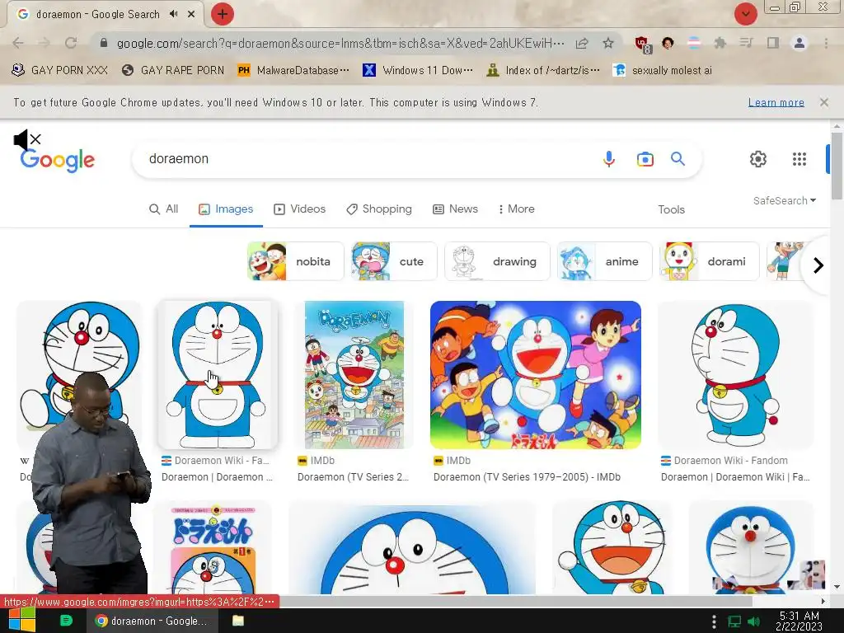The height and width of the screenshot is (633, 844).
Task: Submit search with magnifier icon
Action: pos(678,159)
